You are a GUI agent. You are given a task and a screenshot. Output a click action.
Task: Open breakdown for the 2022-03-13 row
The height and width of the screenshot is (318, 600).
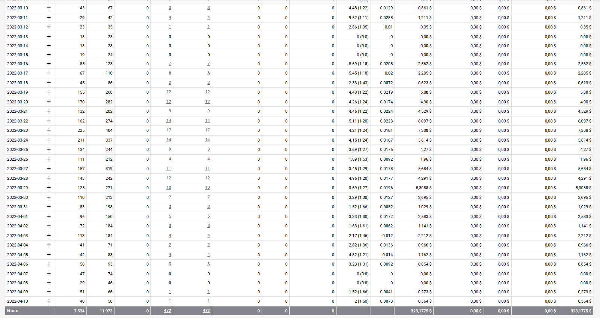[49, 37]
